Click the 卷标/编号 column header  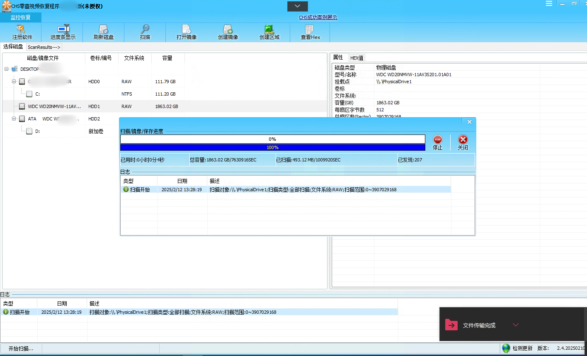click(x=102, y=58)
